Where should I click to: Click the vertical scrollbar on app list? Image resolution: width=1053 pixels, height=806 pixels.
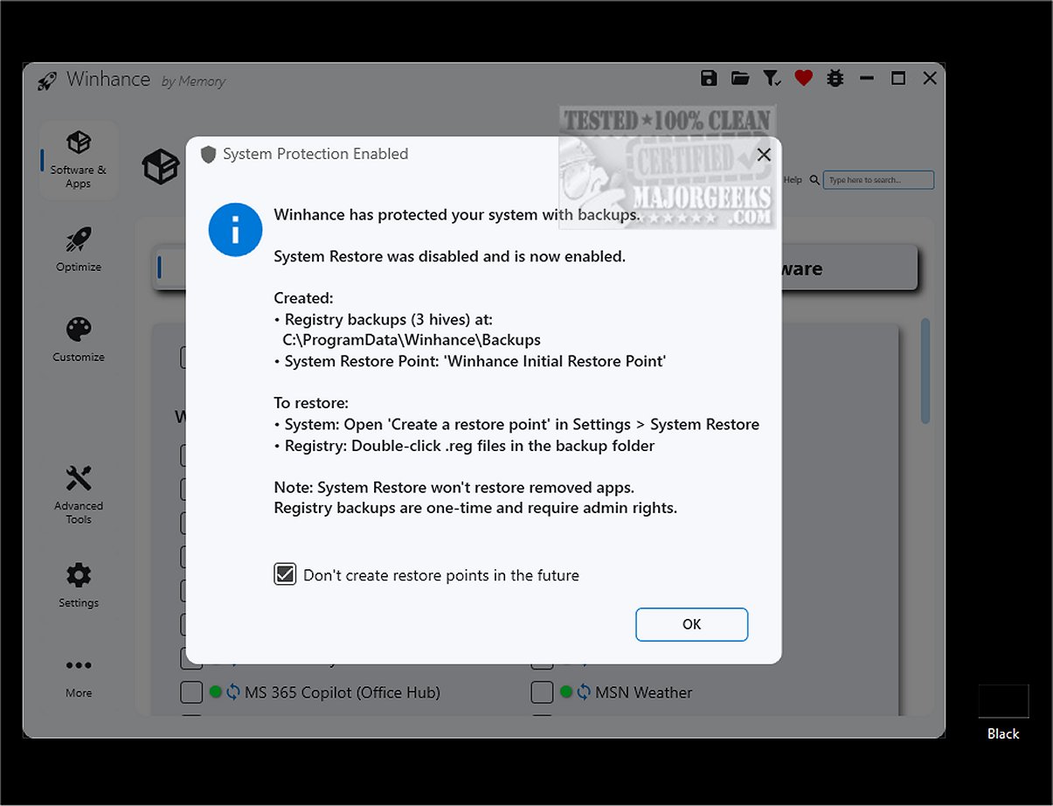[925, 372]
